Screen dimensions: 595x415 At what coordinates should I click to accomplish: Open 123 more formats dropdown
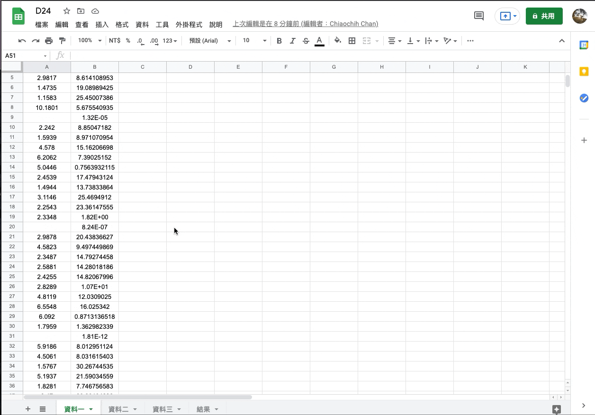170,41
